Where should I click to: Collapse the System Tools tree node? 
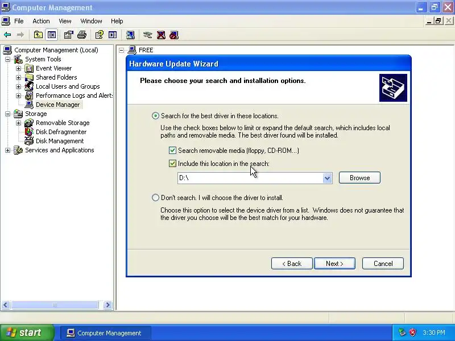pos(8,60)
